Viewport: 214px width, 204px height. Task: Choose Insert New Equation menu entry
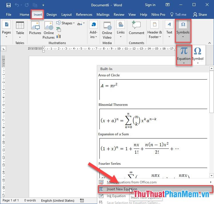point(122,189)
